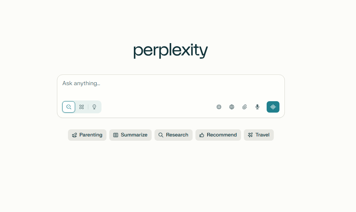
Task: Open the Travel suggestion label
Action: tap(262, 135)
